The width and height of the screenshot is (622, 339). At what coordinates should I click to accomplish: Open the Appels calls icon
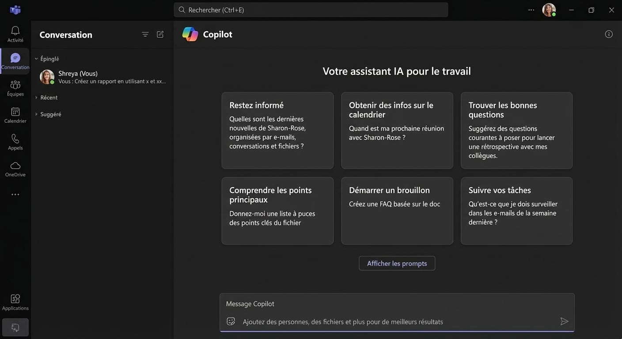click(x=15, y=138)
